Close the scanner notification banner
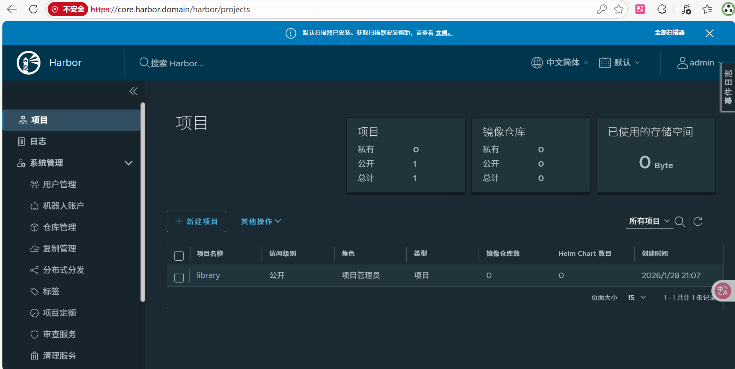The width and height of the screenshot is (735, 369). coord(710,33)
